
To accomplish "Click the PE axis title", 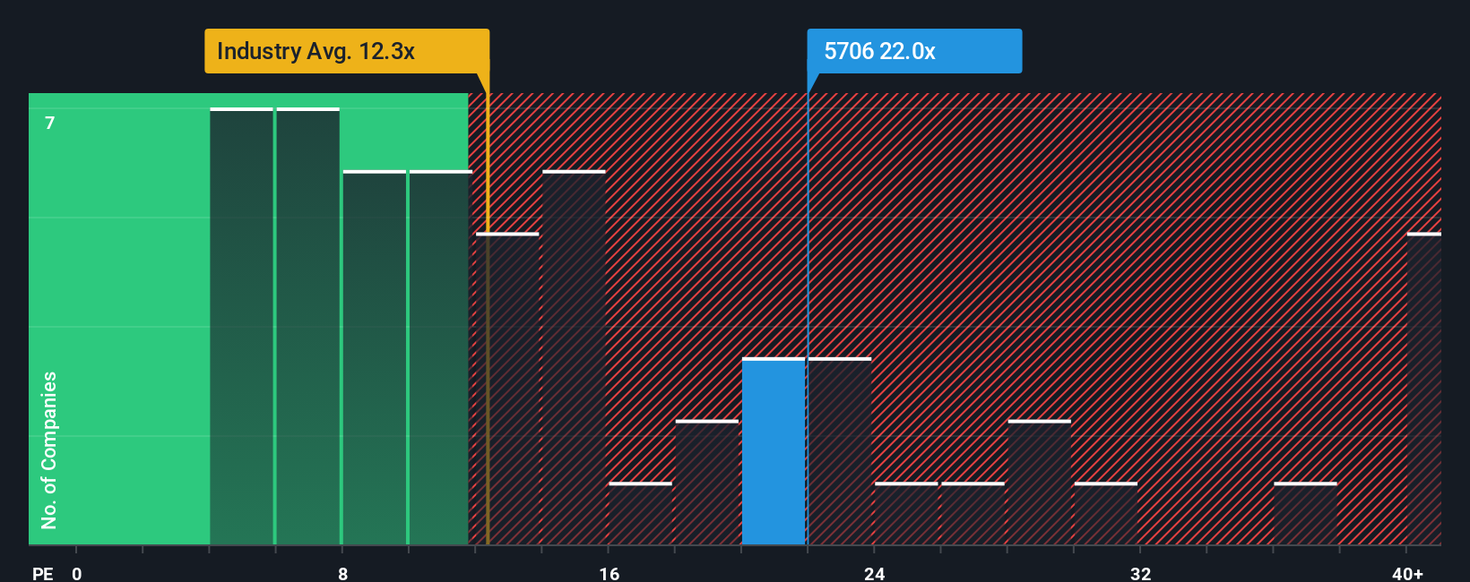I will click(43, 573).
